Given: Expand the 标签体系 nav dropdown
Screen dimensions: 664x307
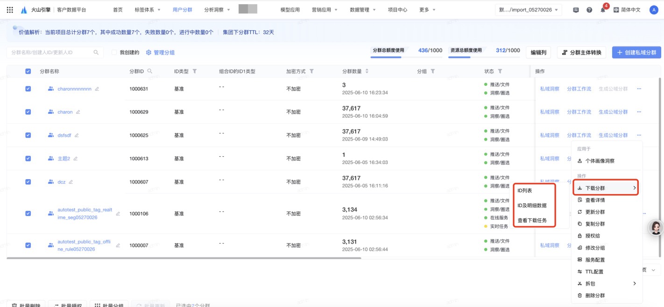Looking at the screenshot, I should 147,10.
